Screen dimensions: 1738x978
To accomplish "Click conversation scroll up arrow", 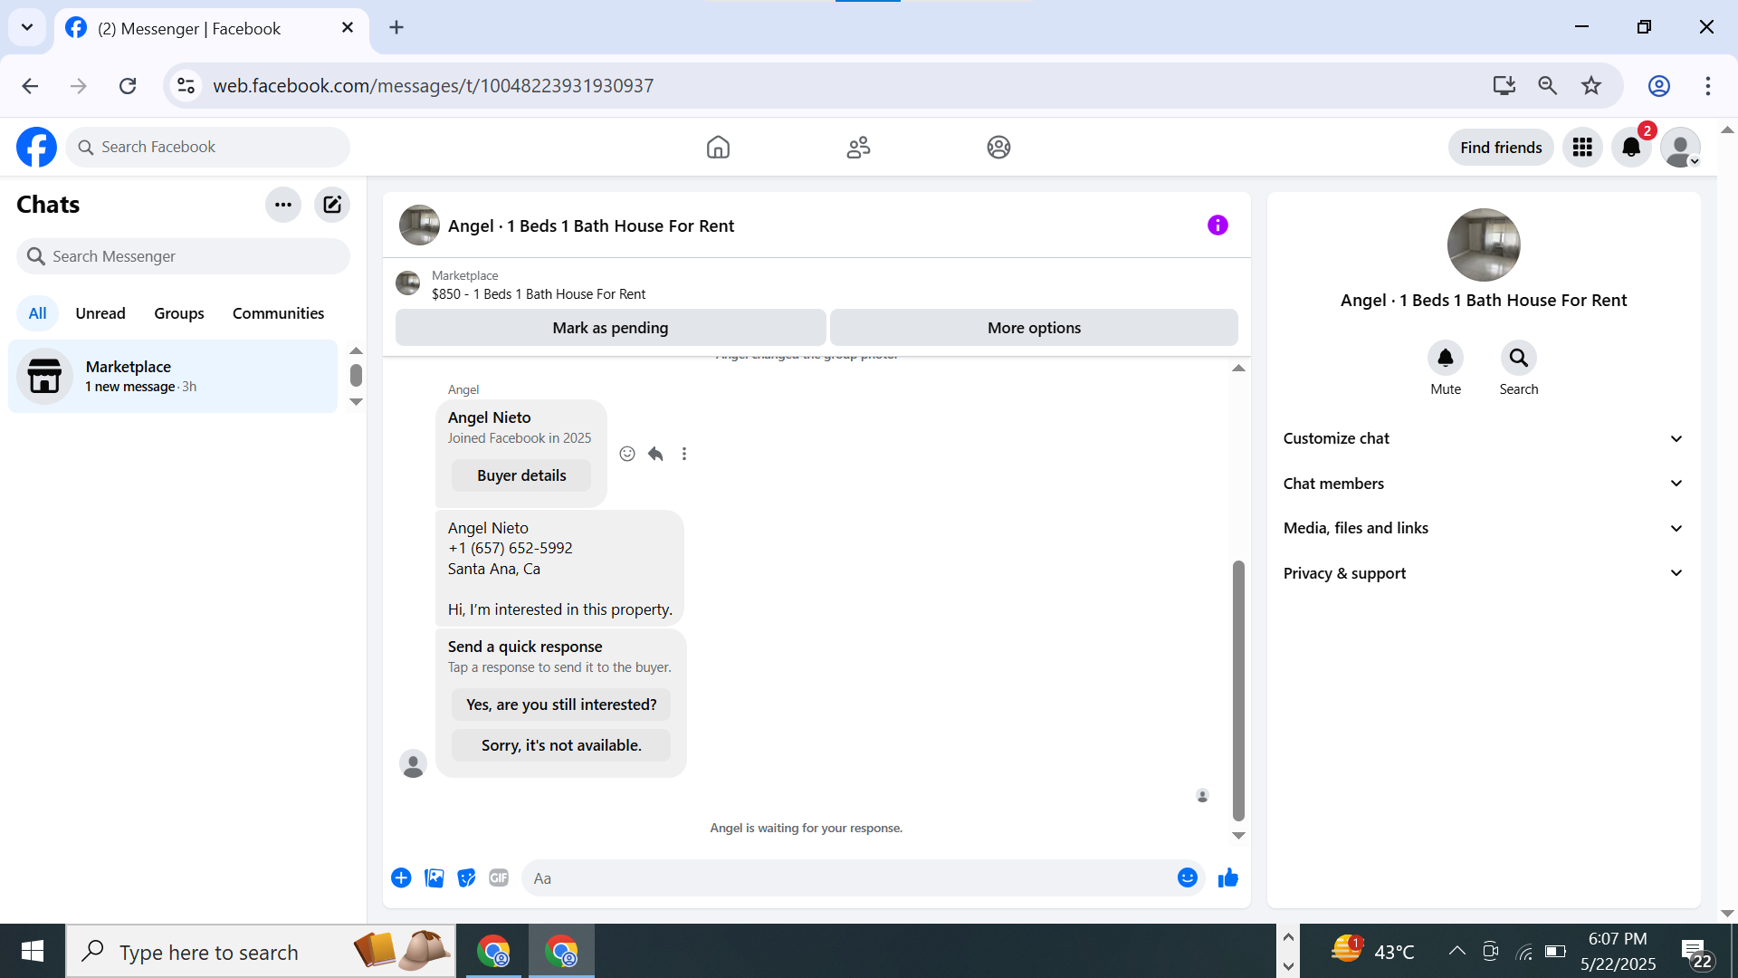I will [x=1238, y=369].
